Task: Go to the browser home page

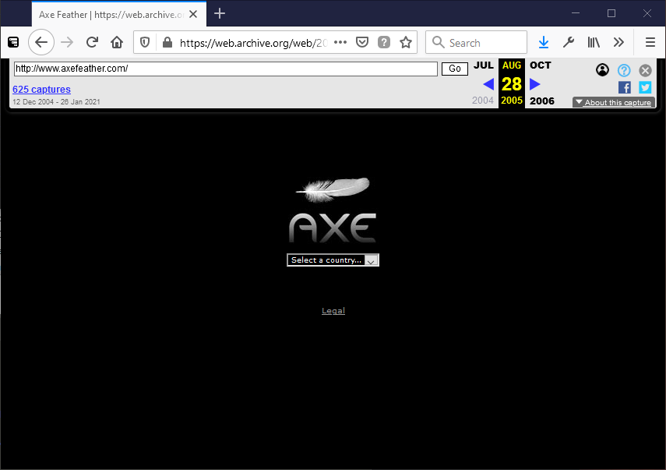Action: coord(117,43)
